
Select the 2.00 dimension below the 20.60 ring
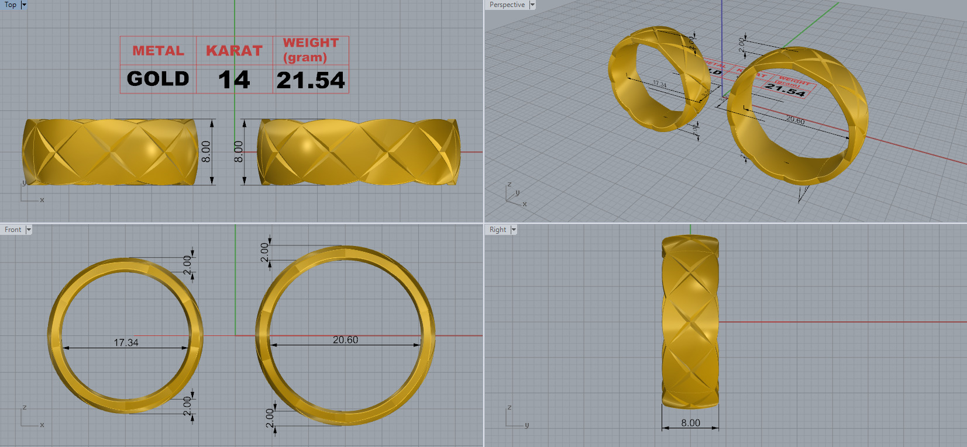point(270,418)
